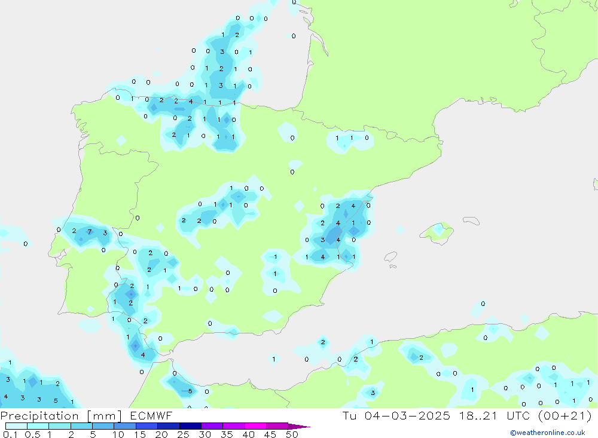Select the 30–35 mm purple legend swatch
The image size is (598, 438).
tap(212, 426)
